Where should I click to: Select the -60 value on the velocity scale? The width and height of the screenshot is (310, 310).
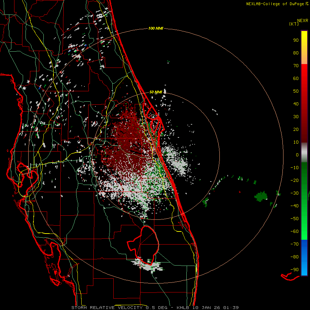[294, 231]
